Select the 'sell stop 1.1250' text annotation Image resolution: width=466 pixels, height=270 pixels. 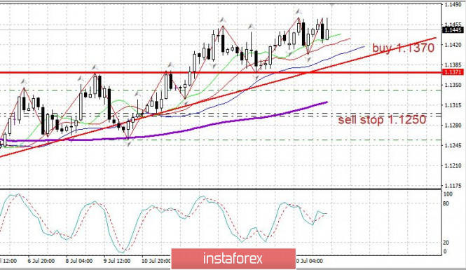tap(382, 119)
